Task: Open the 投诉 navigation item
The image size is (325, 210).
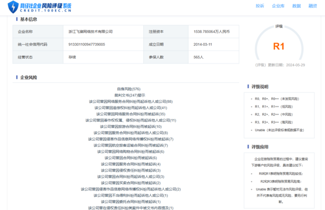Action: point(260,6)
